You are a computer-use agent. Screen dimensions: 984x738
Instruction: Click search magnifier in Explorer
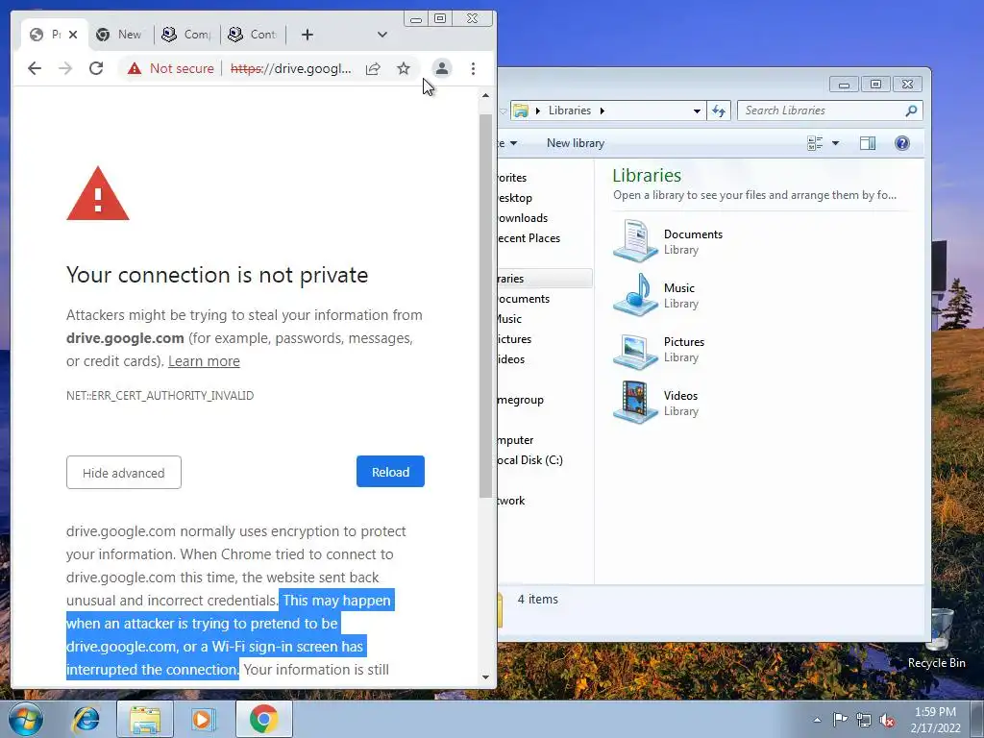coord(911,111)
